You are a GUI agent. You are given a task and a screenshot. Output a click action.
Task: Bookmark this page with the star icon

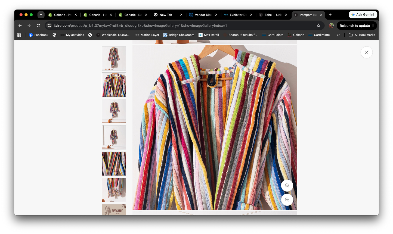coord(318,26)
